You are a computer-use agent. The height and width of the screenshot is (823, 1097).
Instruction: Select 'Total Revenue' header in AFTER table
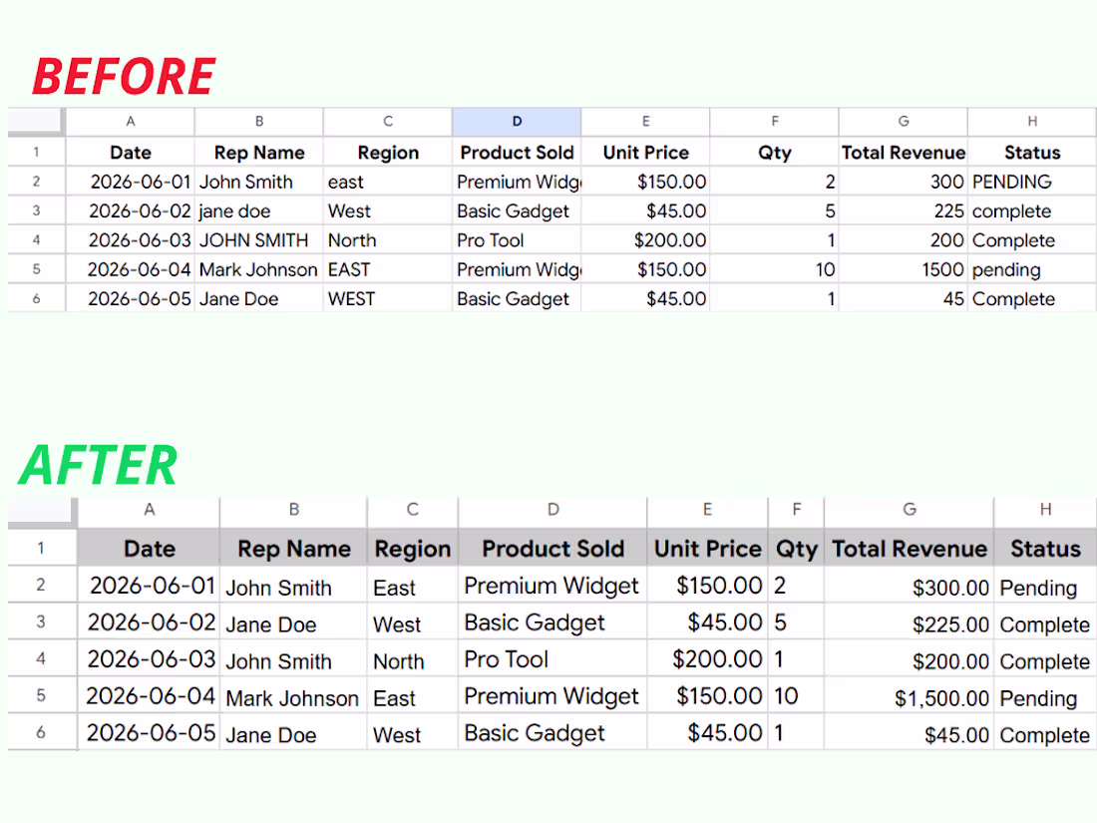[909, 548]
